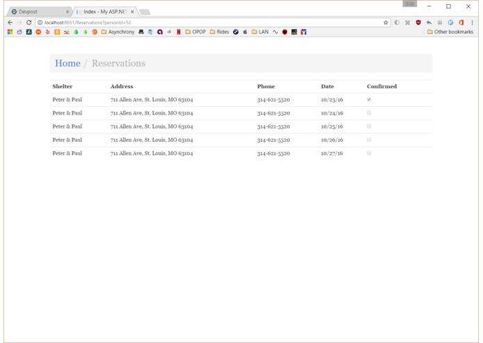483x343 pixels.
Task: Click the Shelter column header
Action: [x=63, y=86]
